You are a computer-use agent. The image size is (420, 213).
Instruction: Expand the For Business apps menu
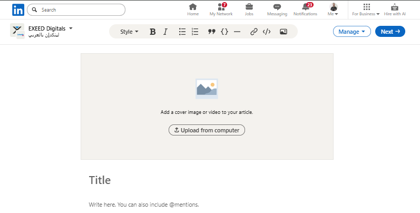click(x=366, y=9)
